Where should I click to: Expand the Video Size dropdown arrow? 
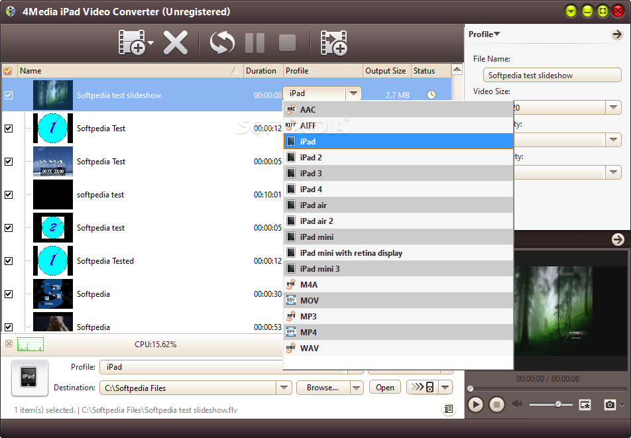point(613,107)
